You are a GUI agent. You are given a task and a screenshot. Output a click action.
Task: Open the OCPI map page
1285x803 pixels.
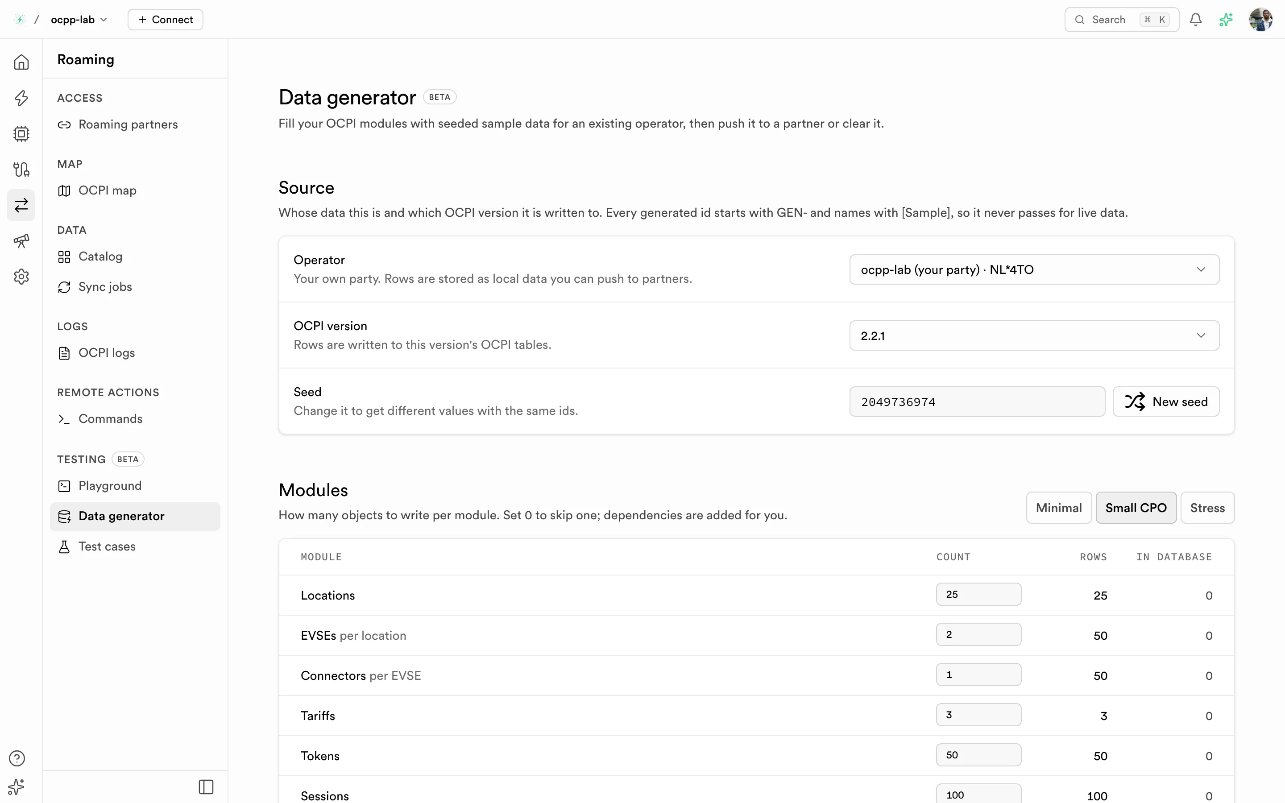[135, 190]
